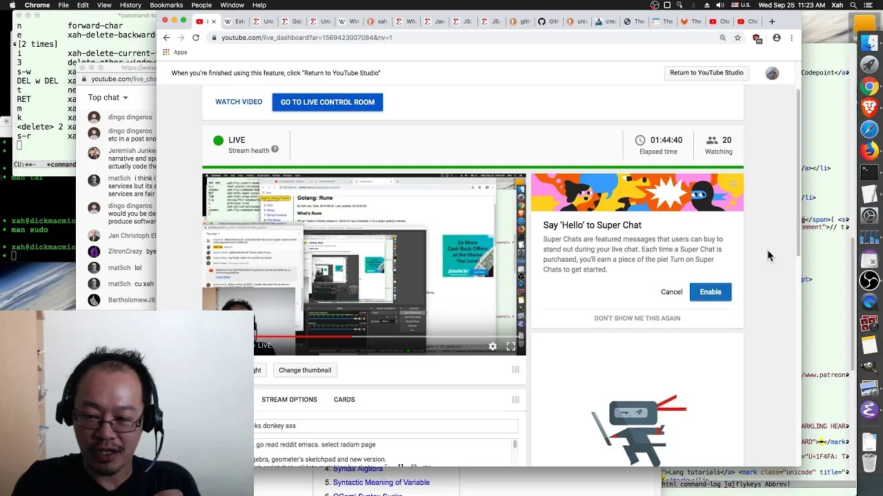Click the account avatar in YouTube header
This screenshot has width=883, height=496.
[772, 73]
